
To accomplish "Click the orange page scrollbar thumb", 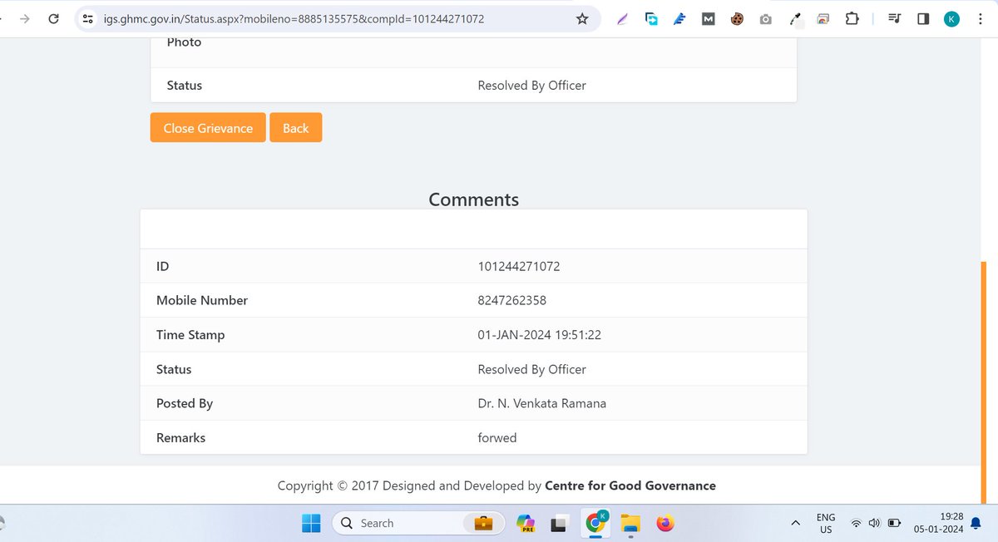I will point(984,382).
